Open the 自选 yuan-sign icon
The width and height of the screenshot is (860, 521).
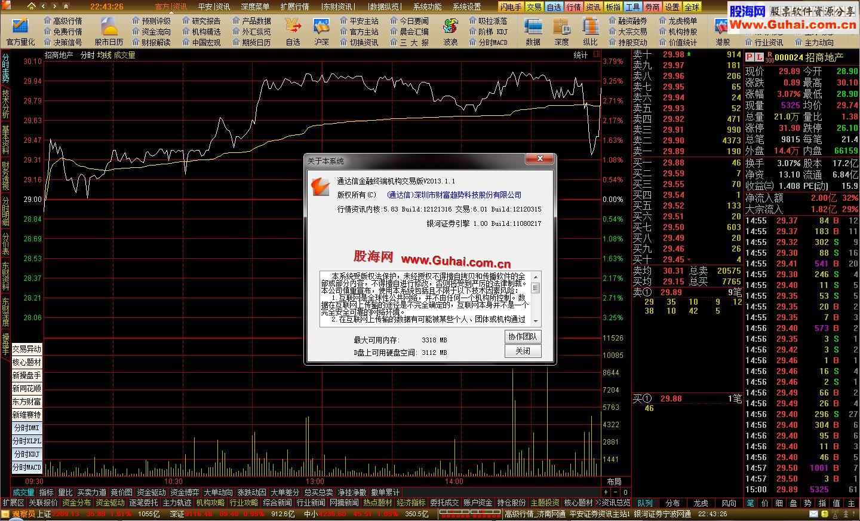point(293,31)
